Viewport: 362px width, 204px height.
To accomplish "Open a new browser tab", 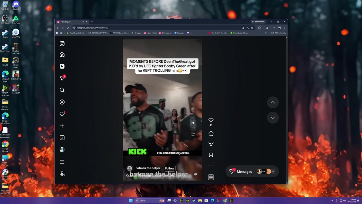I will click(92, 22).
